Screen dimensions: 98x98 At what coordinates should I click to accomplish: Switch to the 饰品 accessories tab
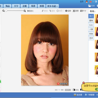coord(8,6)
